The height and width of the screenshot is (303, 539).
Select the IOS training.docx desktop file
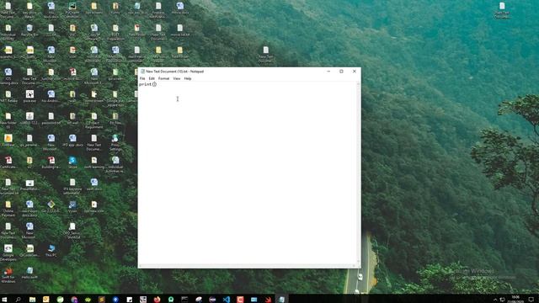8,77
